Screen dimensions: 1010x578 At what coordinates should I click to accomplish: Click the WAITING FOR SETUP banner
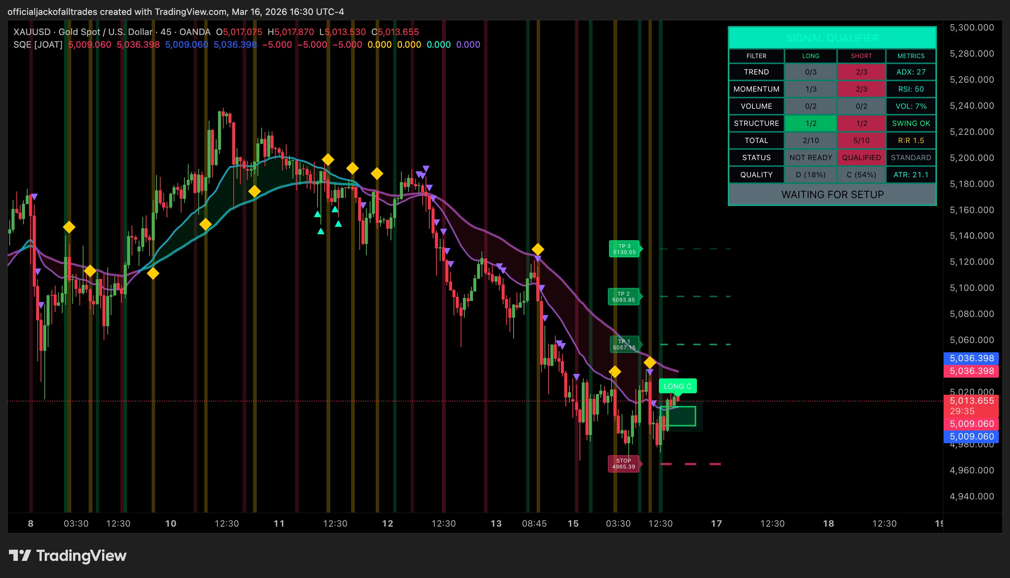(832, 194)
